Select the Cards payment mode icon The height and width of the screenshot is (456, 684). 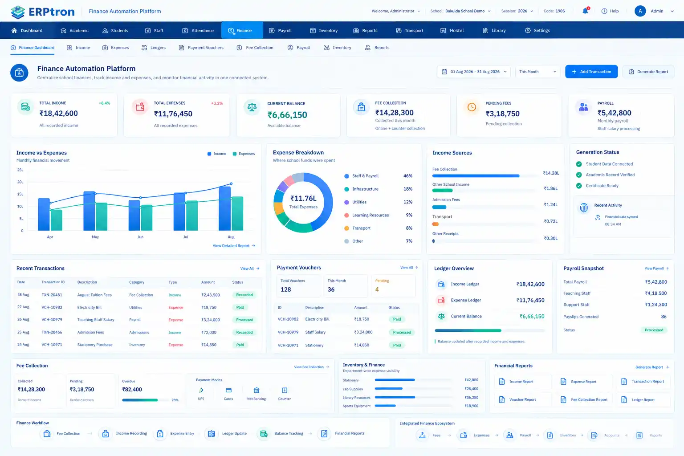coord(228,390)
